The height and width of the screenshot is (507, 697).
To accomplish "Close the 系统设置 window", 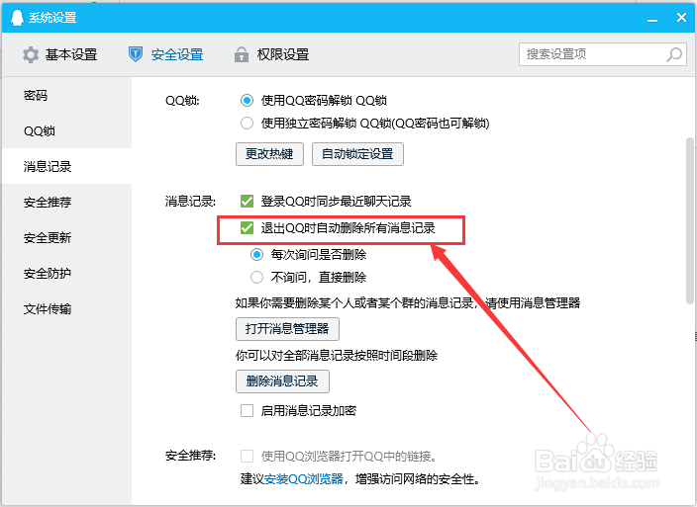I will pyautogui.click(x=681, y=18).
